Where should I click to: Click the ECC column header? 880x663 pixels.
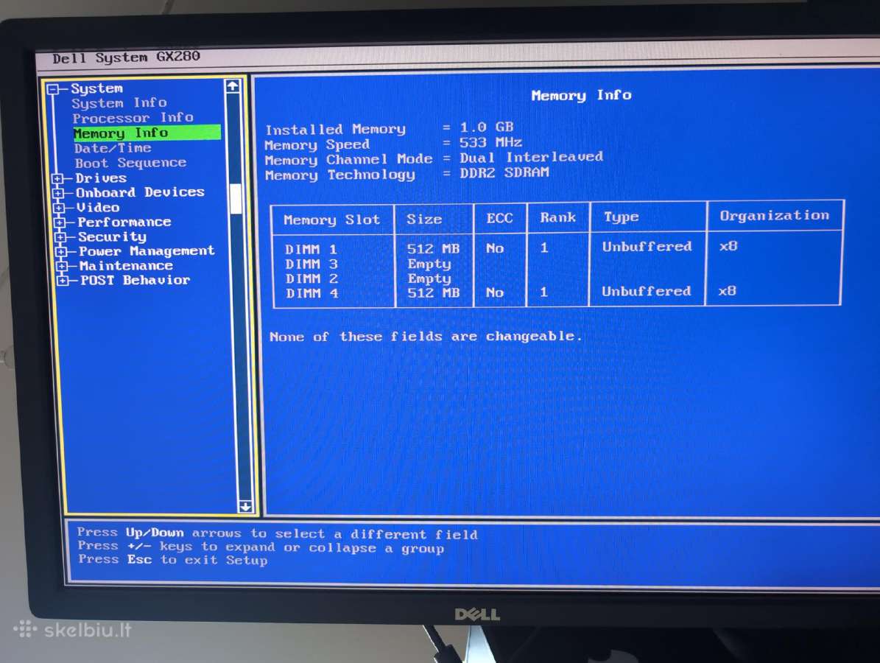(499, 218)
